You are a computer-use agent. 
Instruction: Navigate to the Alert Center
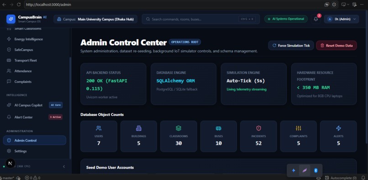pos(35,117)
